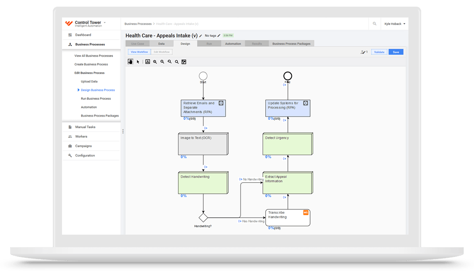Select the Handwriting? decision diamond

tap(203, 217)
